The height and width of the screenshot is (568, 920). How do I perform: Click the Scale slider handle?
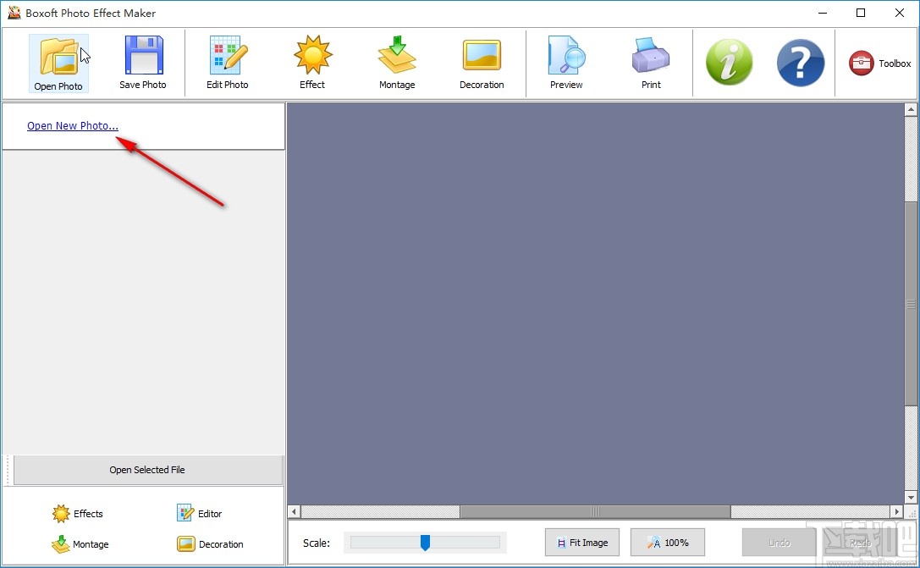click(x=426, y=543)
